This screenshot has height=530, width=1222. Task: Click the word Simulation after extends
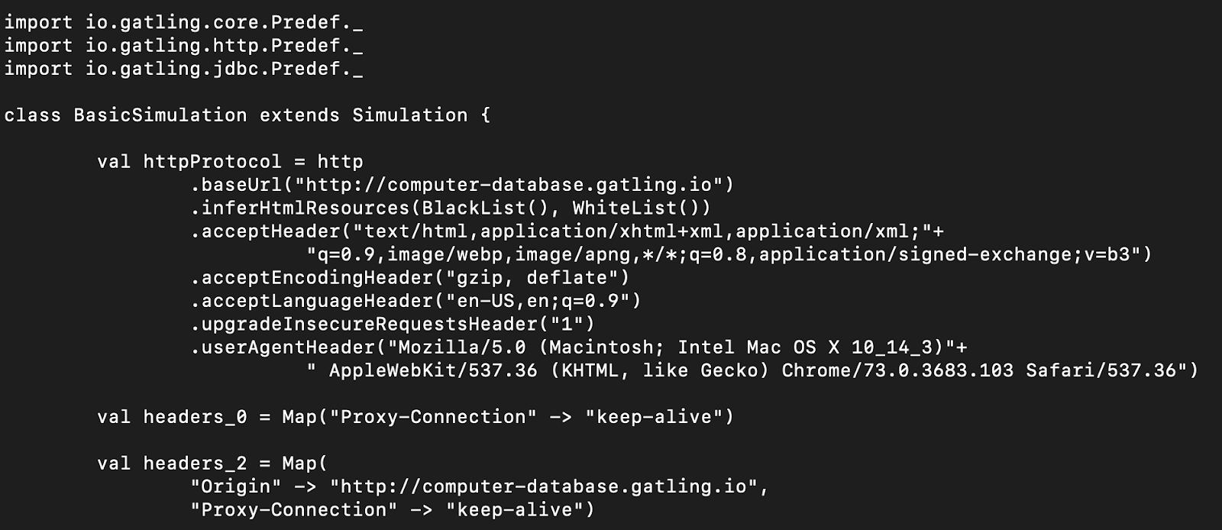409,115
